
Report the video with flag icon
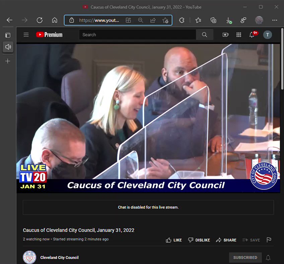point(269,240)
